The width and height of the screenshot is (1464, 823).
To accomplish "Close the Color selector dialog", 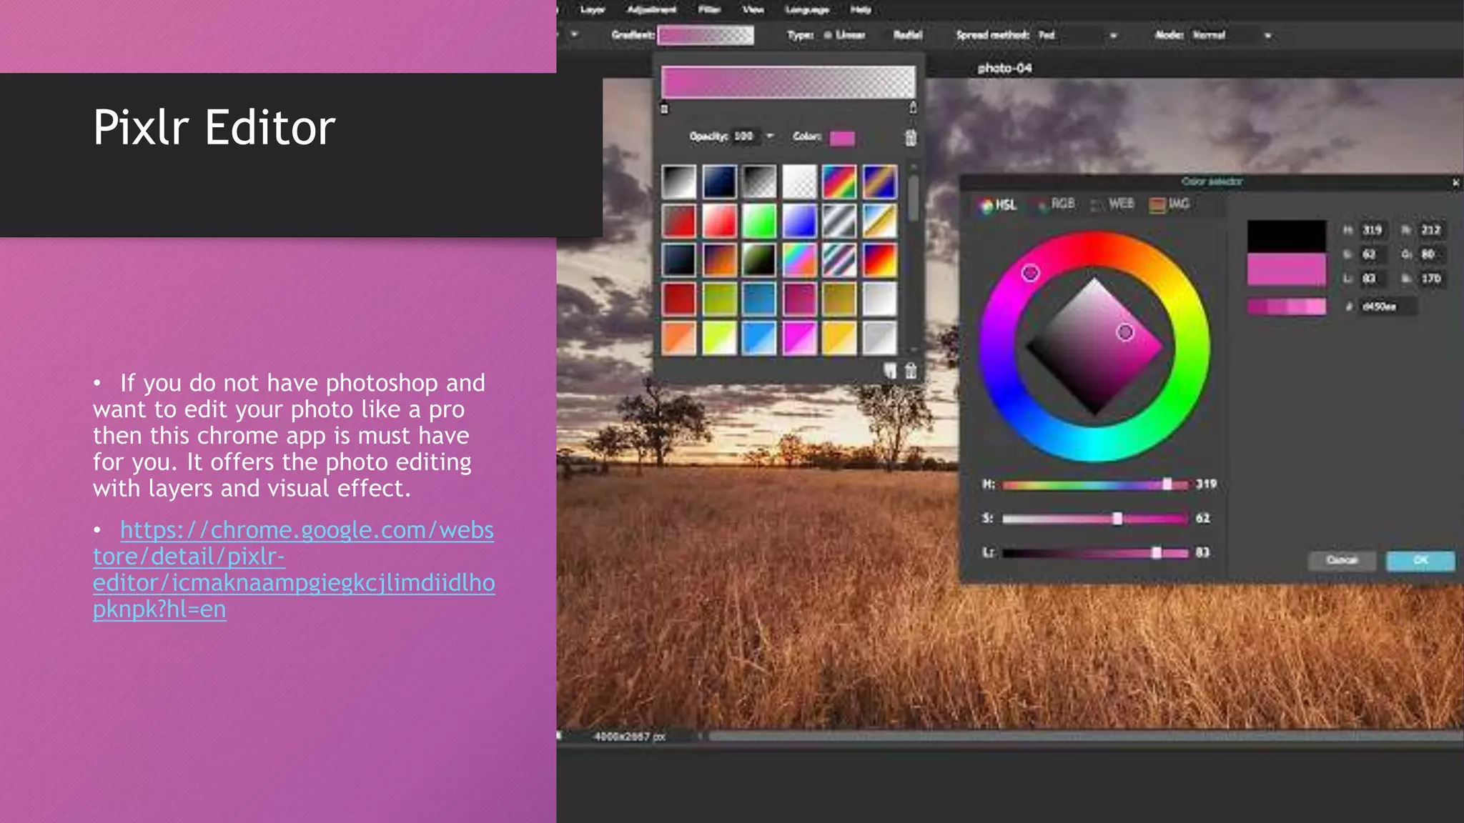I will click(1456, 183).
